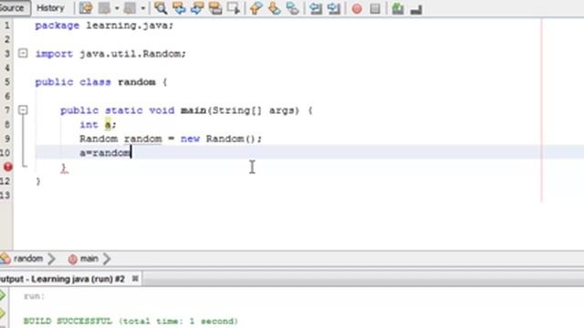This screenshot has width=584, height=328.
Task: Click the new keyword on line 9
Action: (190, 138)
